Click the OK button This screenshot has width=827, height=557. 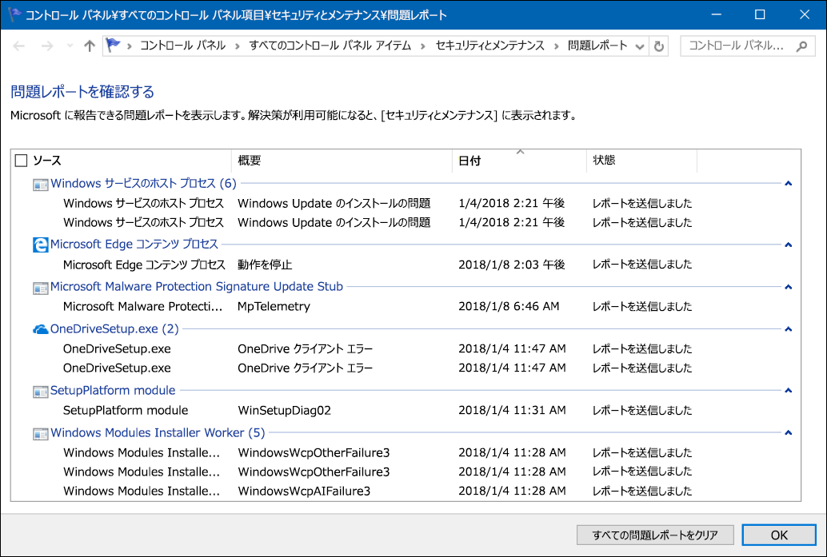[778, 535]
